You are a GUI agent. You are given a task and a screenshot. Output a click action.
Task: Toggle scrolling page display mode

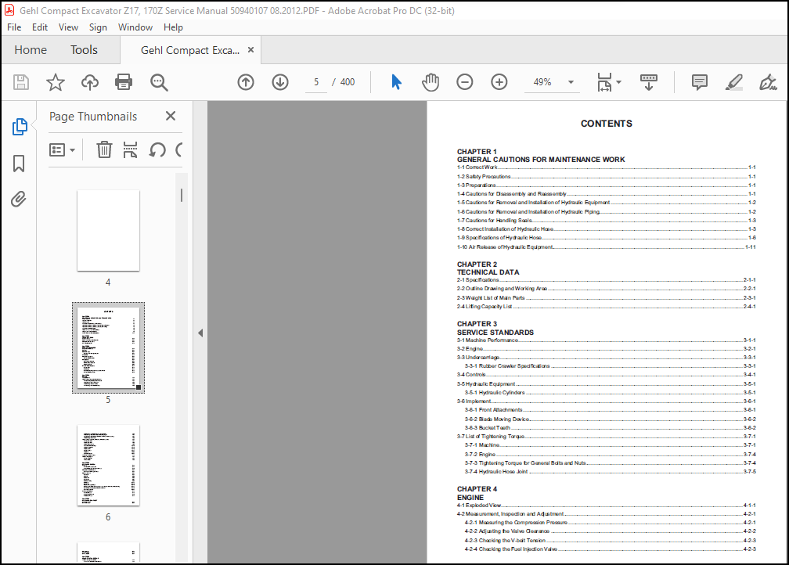[649, 82]
